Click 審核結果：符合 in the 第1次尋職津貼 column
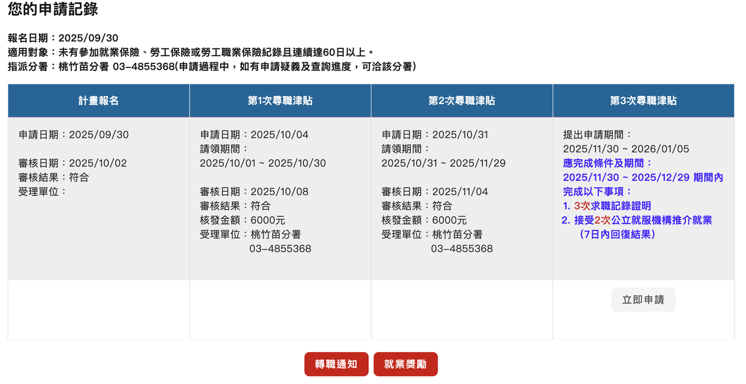 tap(235, 205)
